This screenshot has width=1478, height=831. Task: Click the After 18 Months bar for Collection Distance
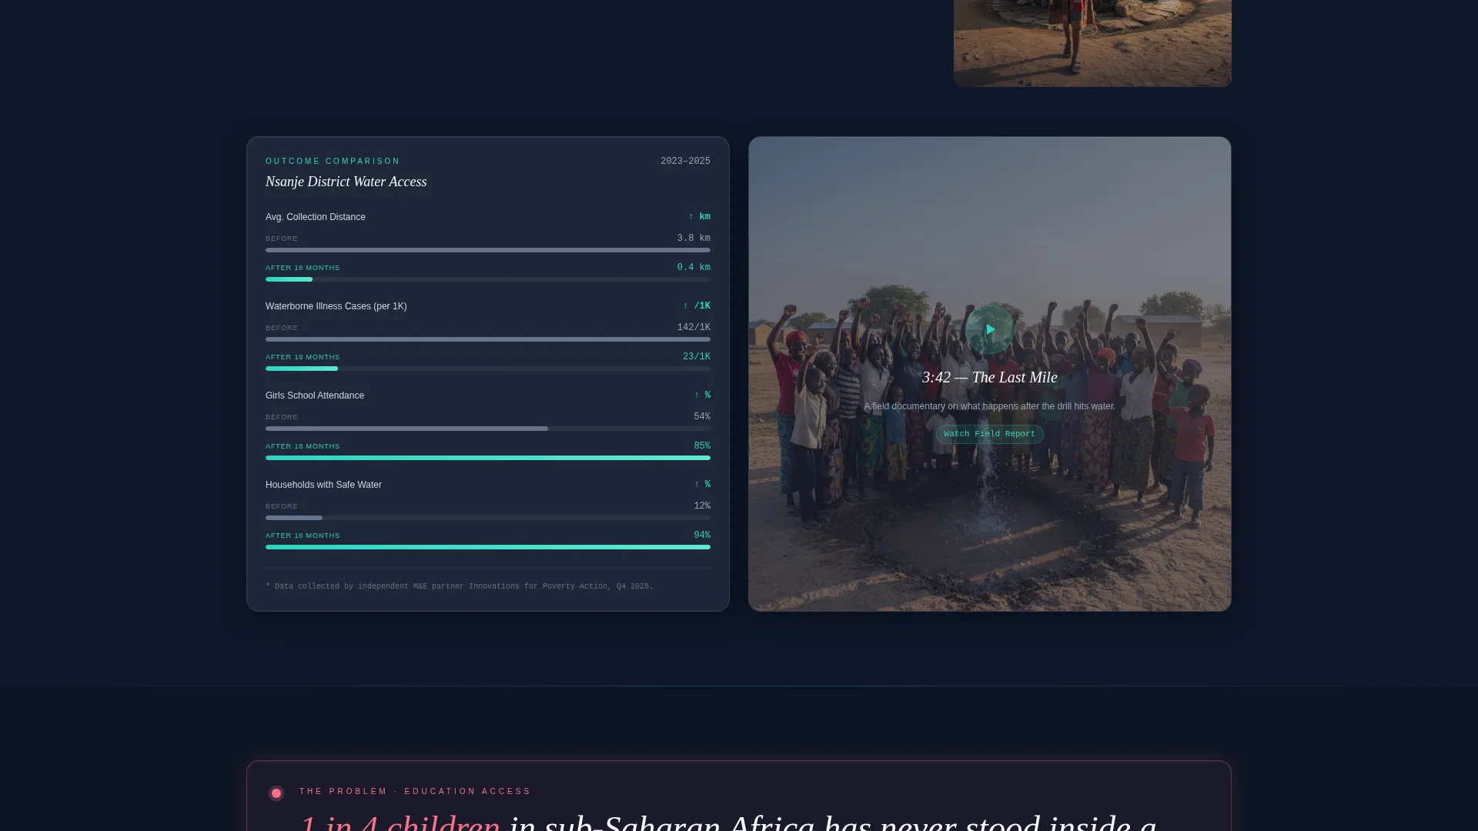(488, 279)
